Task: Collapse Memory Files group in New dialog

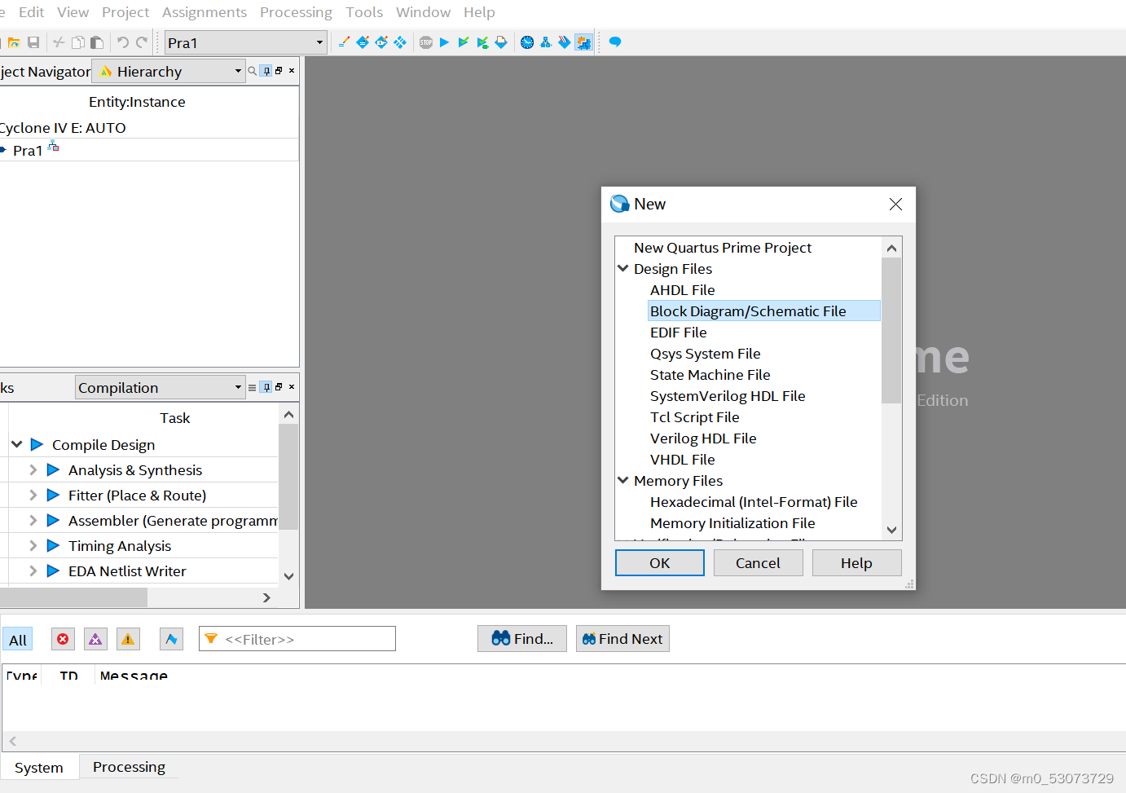Action: point(623,480)
